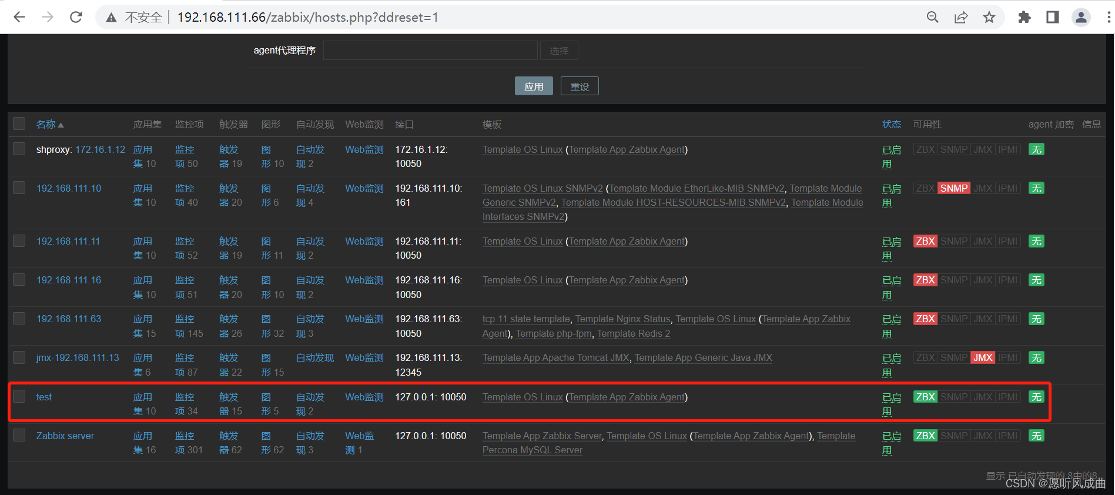The image size is (1115, 495).
Task: Open 监控项 50 link for shproxy
Action: pos(186,156)
